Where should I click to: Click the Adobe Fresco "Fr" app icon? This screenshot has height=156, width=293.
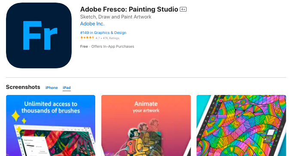point(39,35)
